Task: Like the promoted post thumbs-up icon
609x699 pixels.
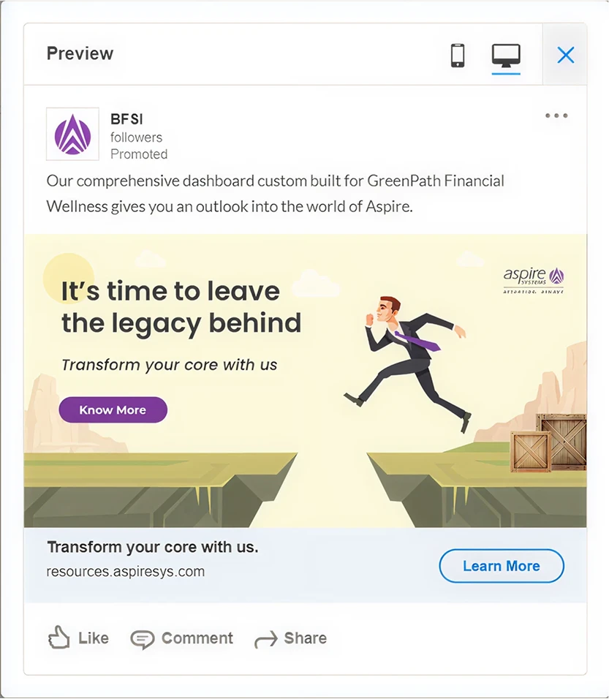Action: [58, 638]
